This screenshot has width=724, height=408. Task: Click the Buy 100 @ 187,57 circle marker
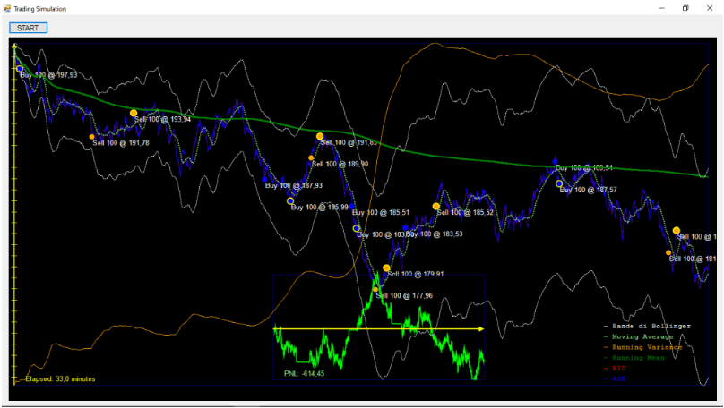tap(559, 183)
